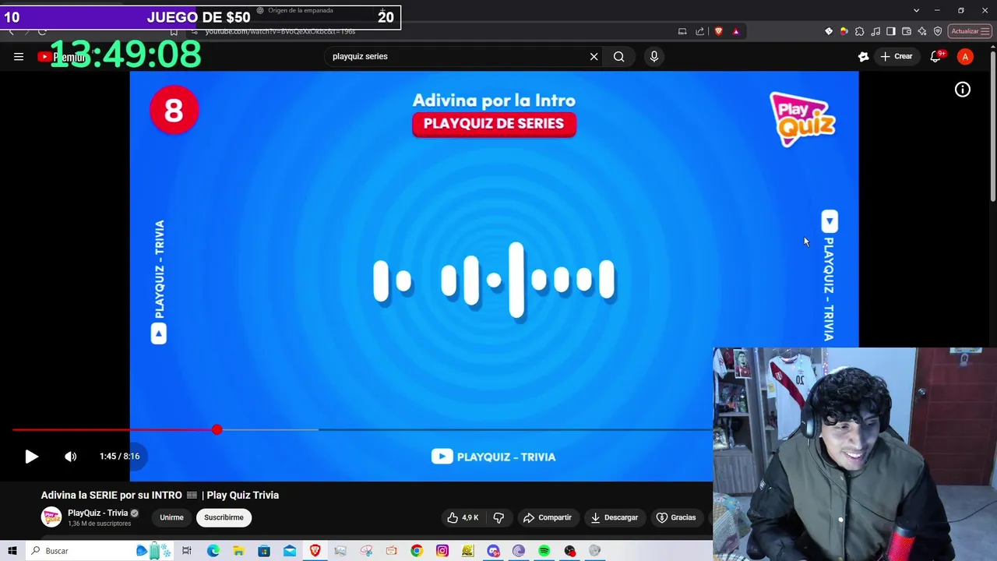Open the Brave Wallet icon
This screenshot has width=997, height=561.
[x=907, y=31]
